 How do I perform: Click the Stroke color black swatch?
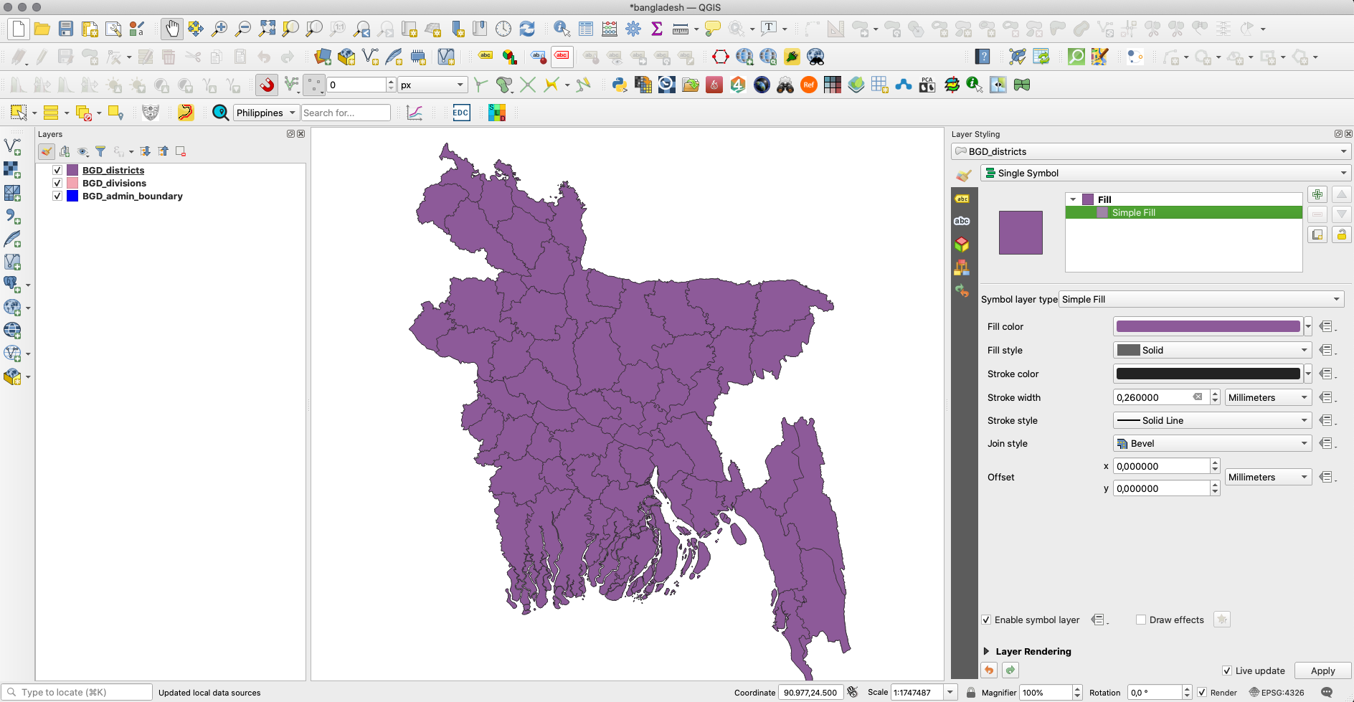1208,374
